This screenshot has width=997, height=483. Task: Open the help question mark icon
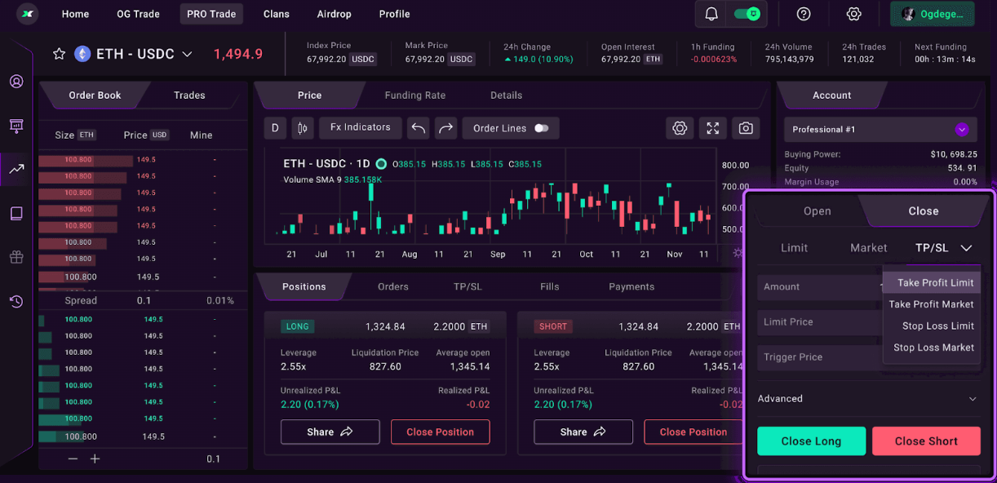(804, 14)
